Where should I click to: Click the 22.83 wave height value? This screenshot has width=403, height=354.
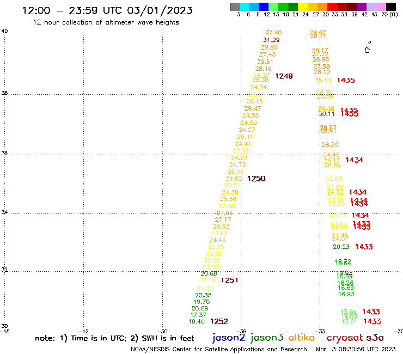[x=334, y=179]
